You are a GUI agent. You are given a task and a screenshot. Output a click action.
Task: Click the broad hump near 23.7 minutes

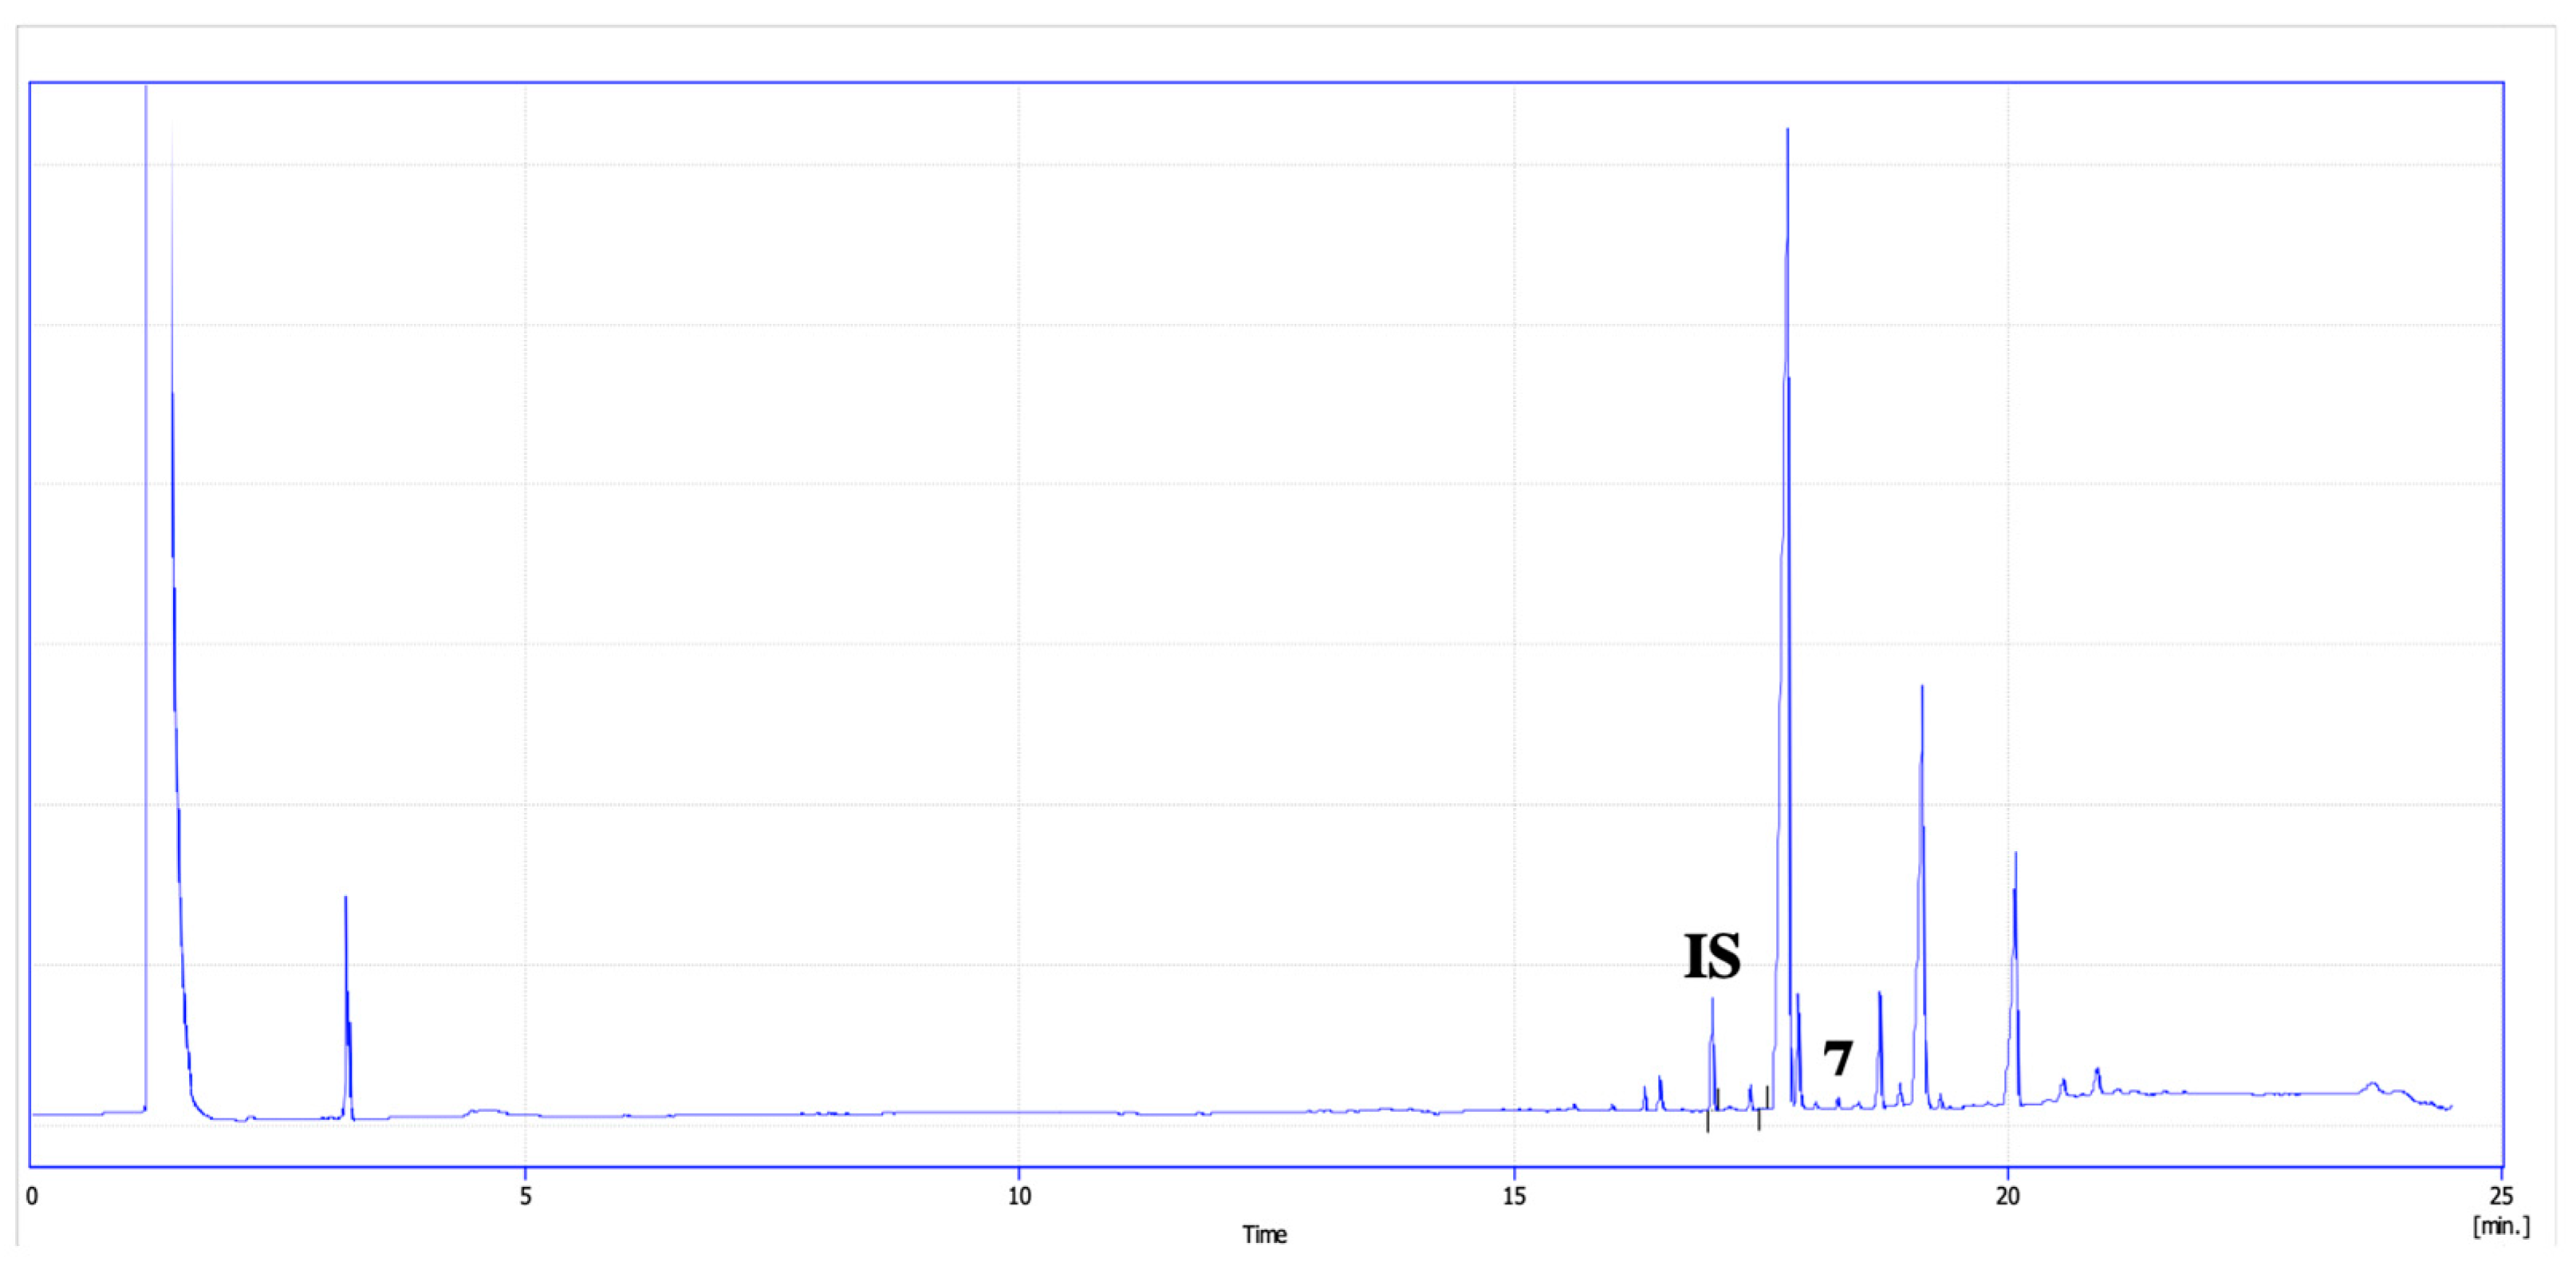coord(2371,1086)
